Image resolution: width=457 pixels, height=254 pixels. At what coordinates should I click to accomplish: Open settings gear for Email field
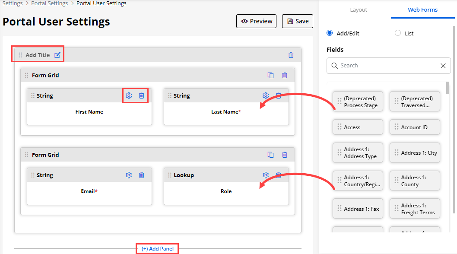point(128,175)
